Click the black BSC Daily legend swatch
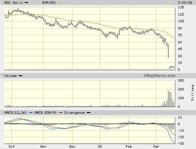The height and width of the screenshot is (149, 196). 26,3
